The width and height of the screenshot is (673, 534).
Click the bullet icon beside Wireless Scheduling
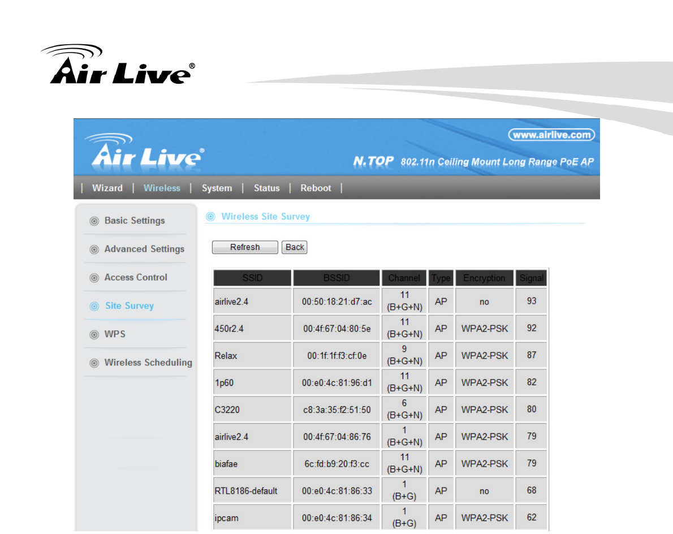[94, 363]
